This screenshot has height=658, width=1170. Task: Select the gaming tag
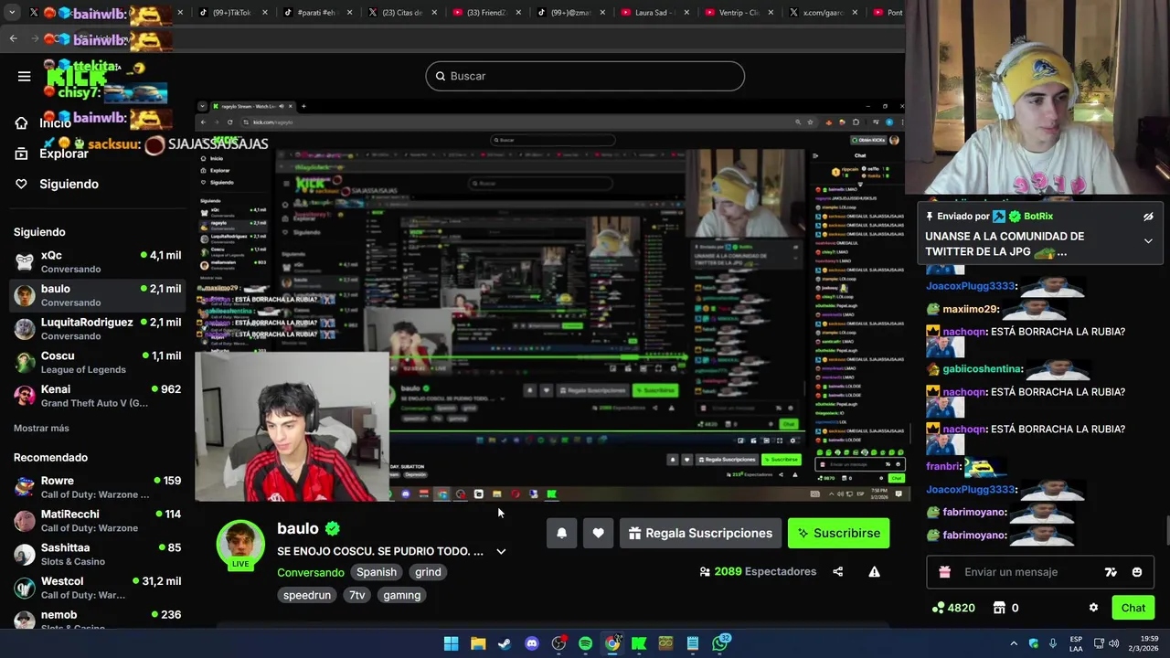pyautogui.click(x=402, y=595)
